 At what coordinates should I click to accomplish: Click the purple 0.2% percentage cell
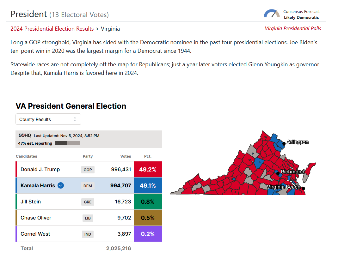[148, 234]
